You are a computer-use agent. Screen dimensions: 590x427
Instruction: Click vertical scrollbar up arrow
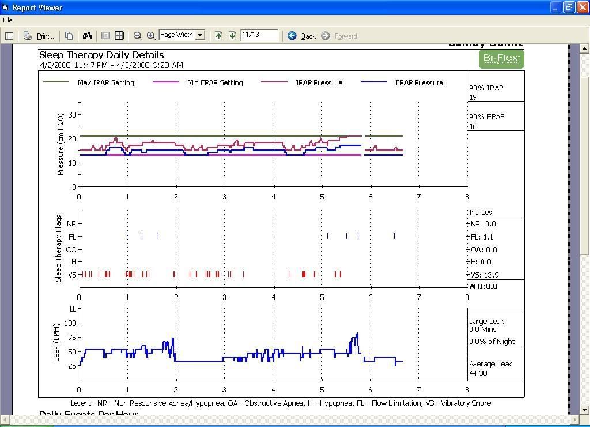(584, 48)
